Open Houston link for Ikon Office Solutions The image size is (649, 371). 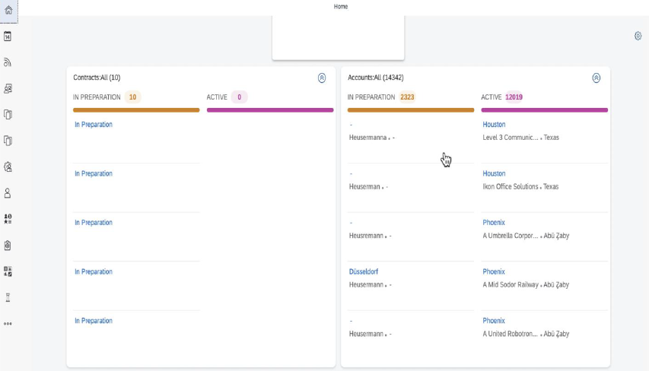click(494, 174)
